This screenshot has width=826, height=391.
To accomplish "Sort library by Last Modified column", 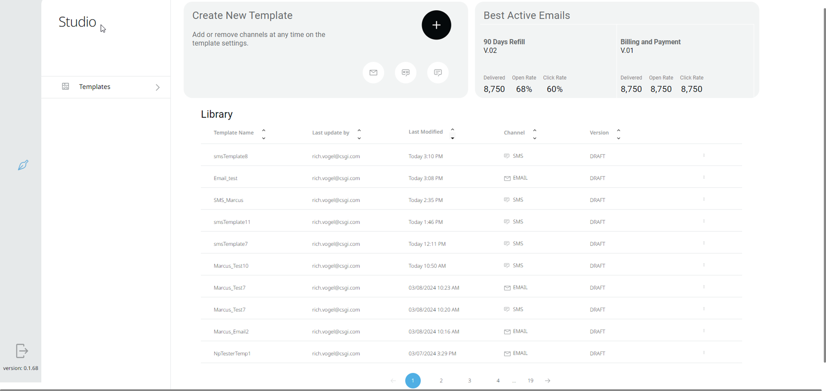I will [x=452, y=133].
